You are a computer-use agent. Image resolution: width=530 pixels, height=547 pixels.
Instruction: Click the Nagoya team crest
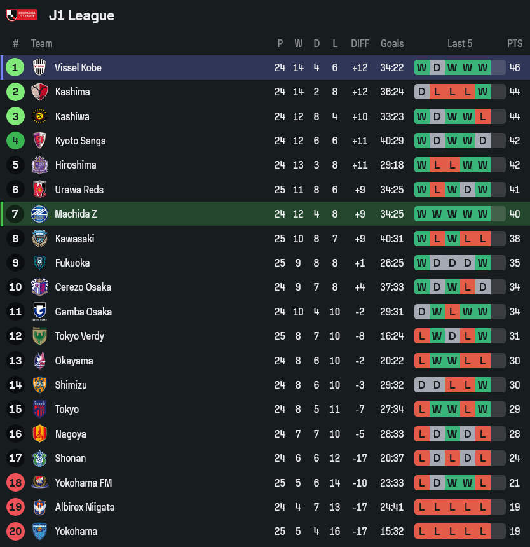tap(39, 434)
